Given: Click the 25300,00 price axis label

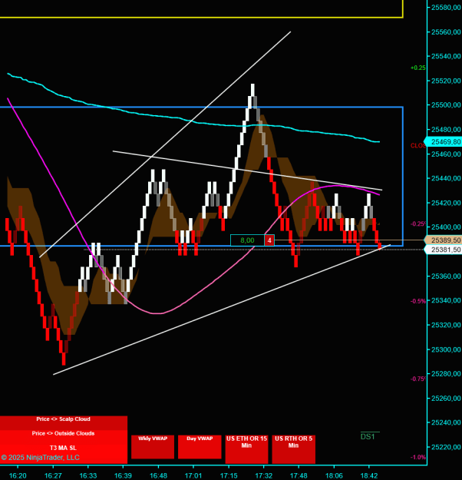Looking at the screenshot, I should pos(446,349).
